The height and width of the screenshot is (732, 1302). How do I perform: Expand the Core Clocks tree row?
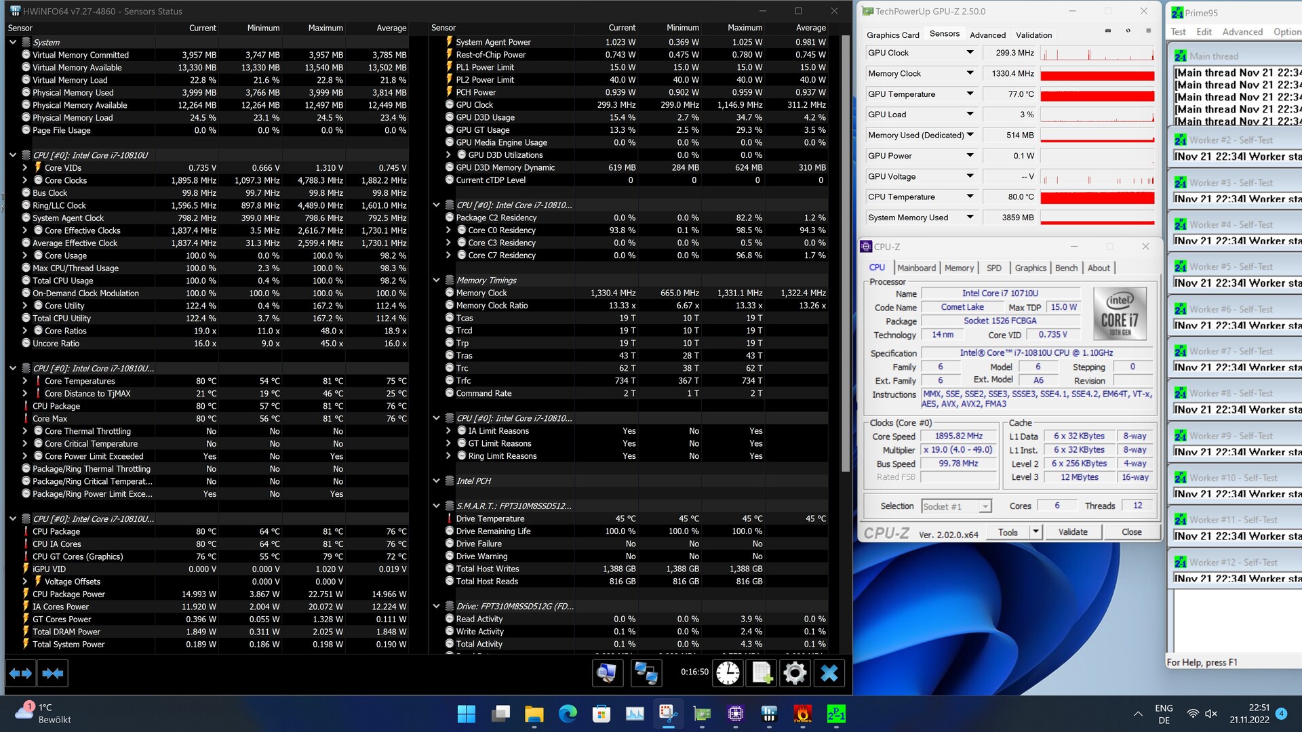click(25, 180)
